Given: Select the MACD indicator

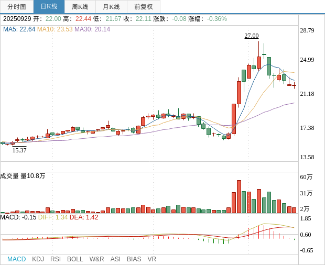Looking at the screenshot, I should tap(17, 259).
